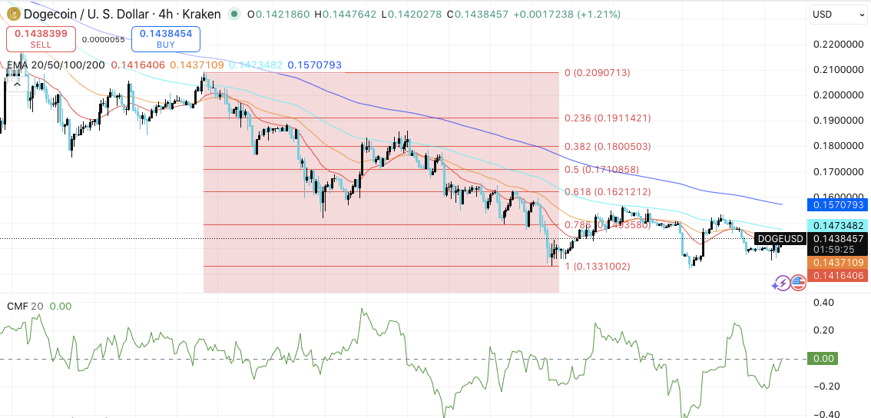The height and width of the screenshot is (418, 871).
Task: Click the cyan 0.1473482 price tag
Action: [837, 226]
